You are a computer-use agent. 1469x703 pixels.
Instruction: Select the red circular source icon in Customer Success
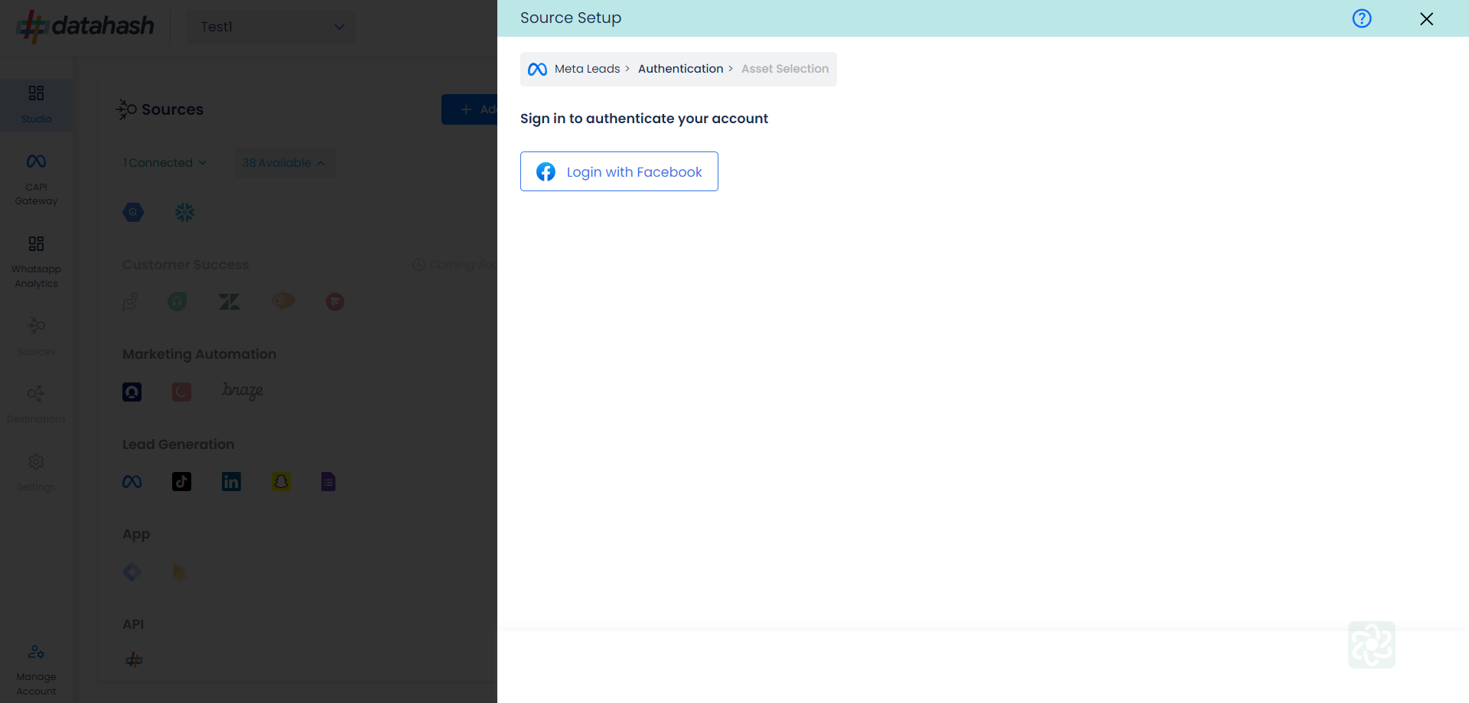[x=335, y=302]
